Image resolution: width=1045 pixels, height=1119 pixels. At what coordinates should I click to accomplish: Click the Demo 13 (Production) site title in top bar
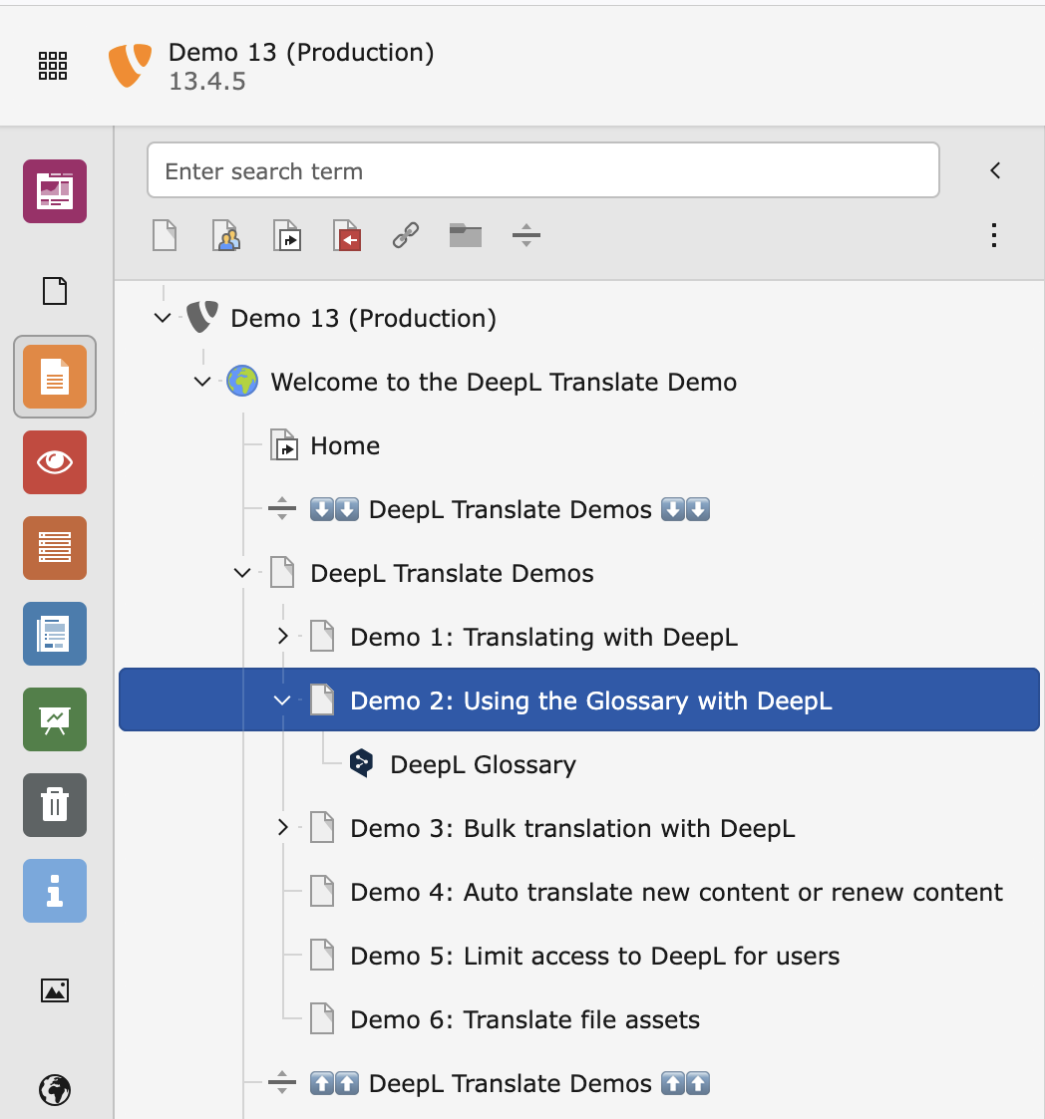click(301, 52)
